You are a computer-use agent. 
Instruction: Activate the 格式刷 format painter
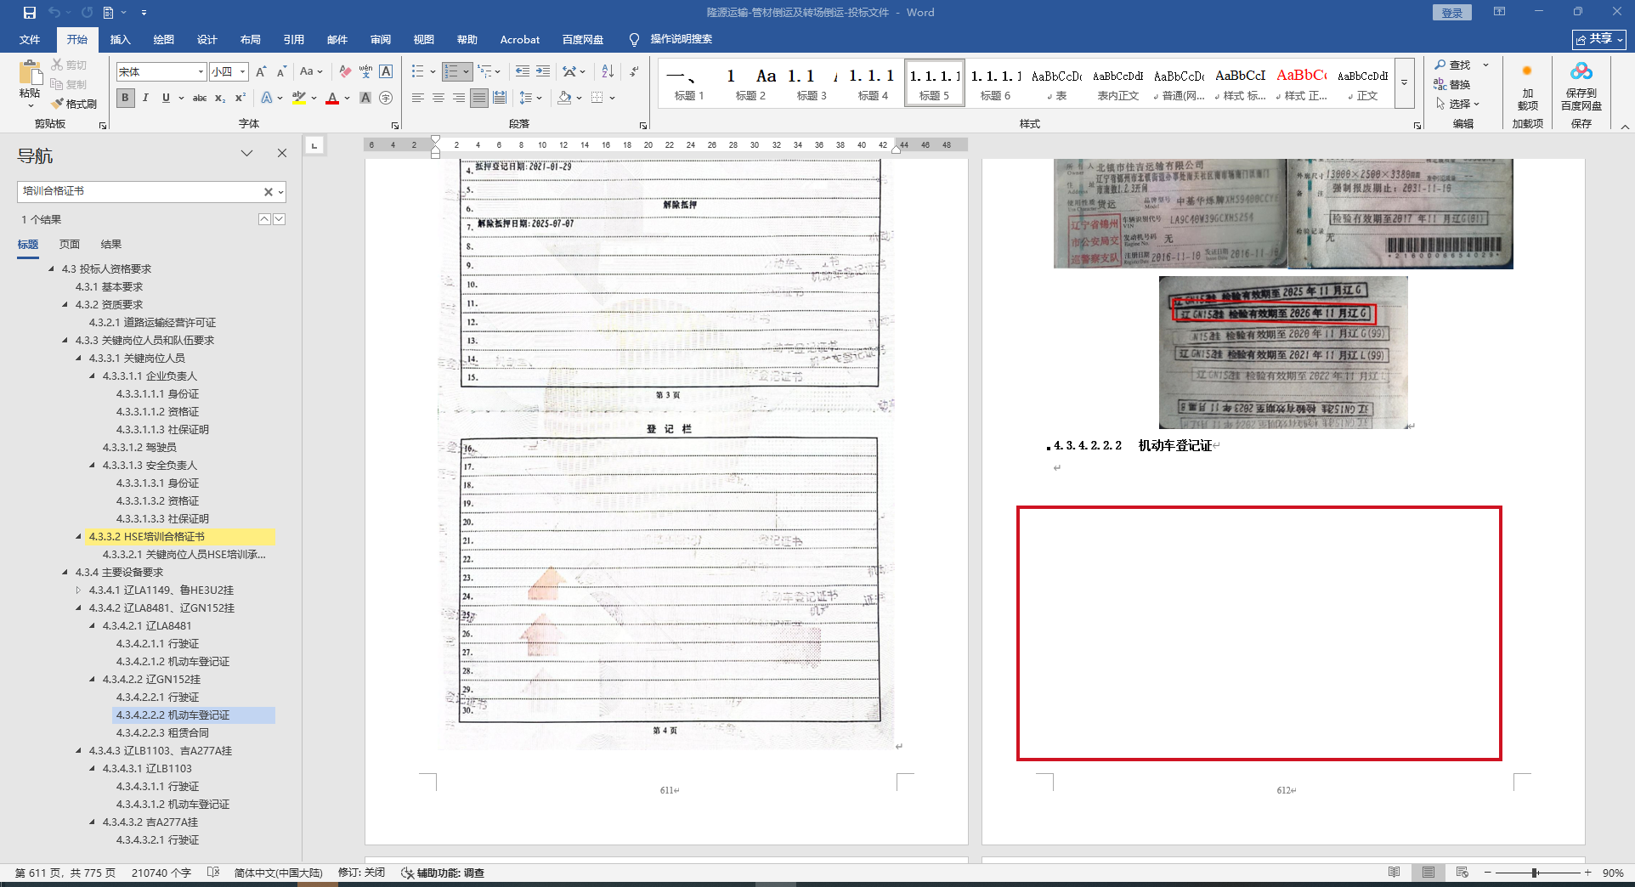click(74, 104)
